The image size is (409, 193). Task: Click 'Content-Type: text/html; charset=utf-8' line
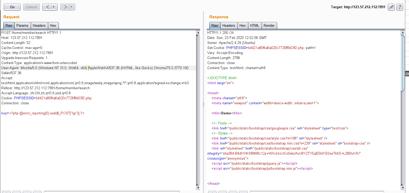coord(236,68)
